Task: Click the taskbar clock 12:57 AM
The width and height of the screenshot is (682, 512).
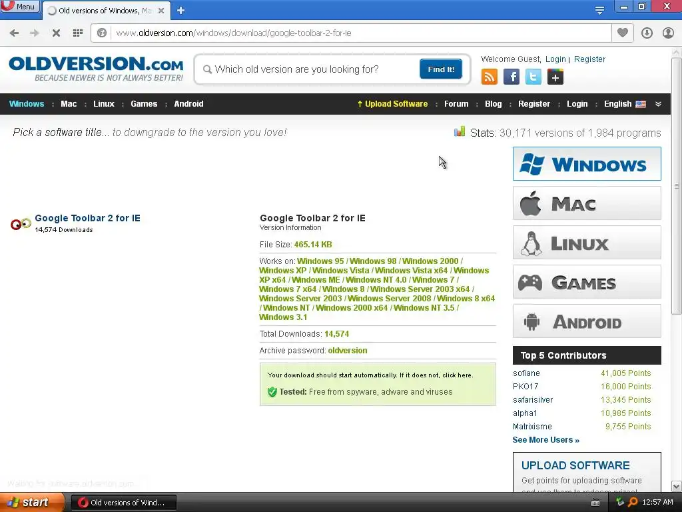Action: [x=657, y=502]
